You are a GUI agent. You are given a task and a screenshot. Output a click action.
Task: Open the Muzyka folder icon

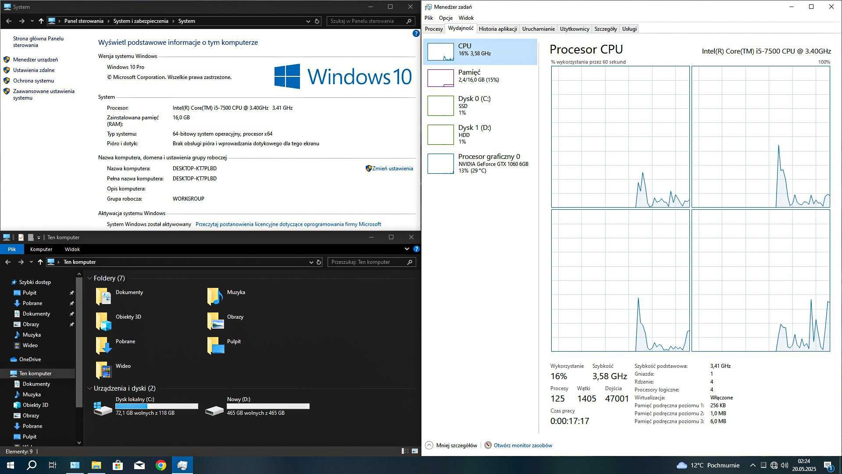[215, 296]
